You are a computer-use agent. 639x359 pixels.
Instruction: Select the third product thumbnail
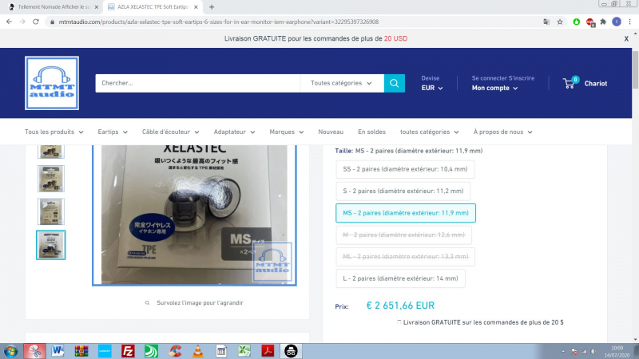51,211
